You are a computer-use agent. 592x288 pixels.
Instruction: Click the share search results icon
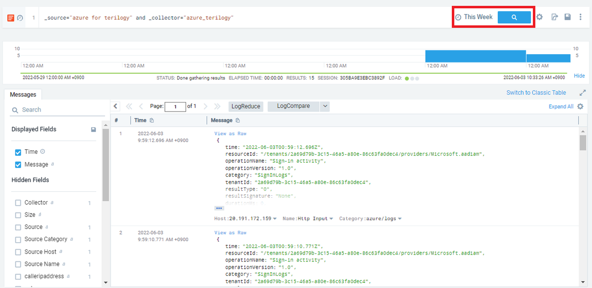pyautogui.click(x=554, y=17)
